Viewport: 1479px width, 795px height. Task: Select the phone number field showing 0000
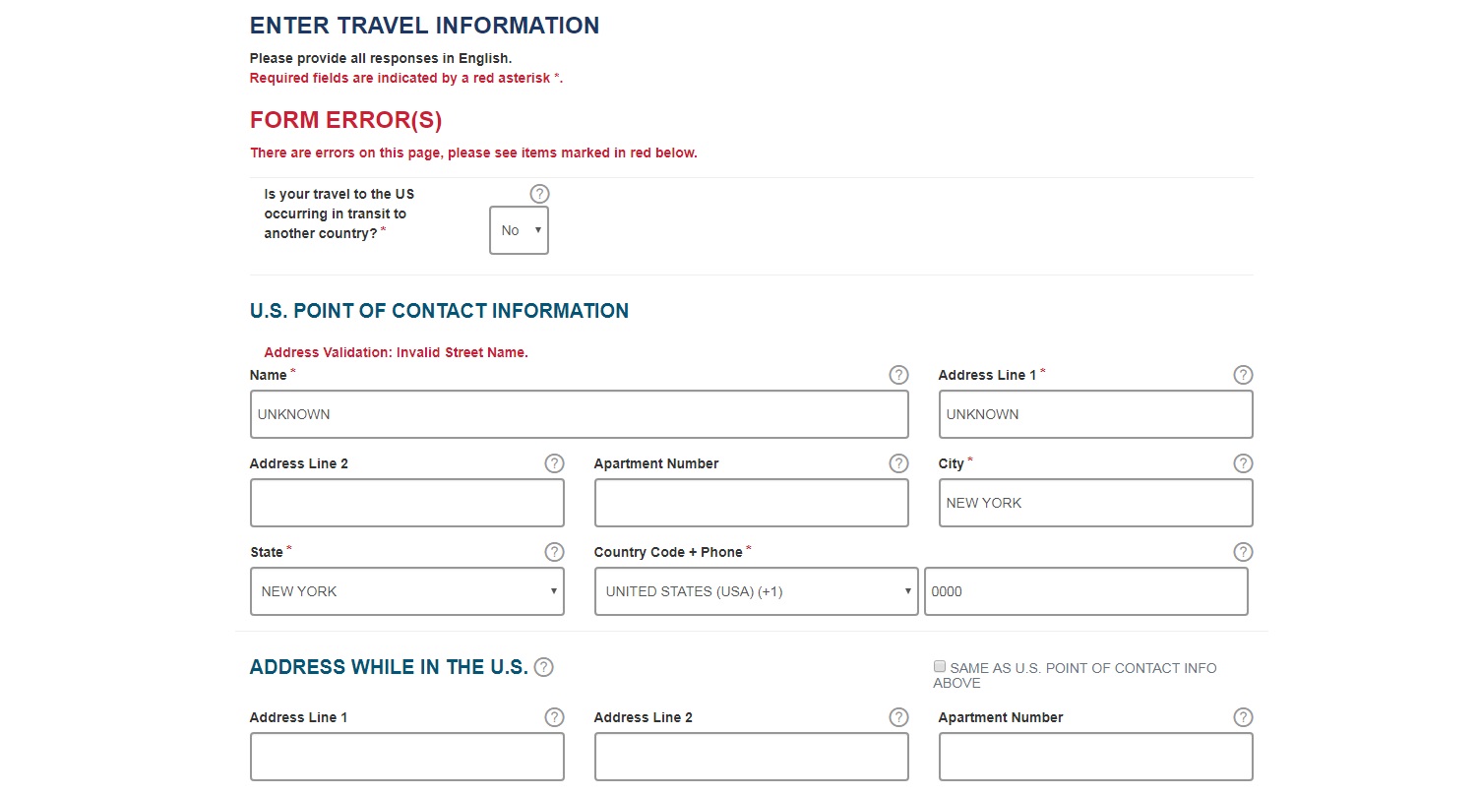click(1086, 591)
